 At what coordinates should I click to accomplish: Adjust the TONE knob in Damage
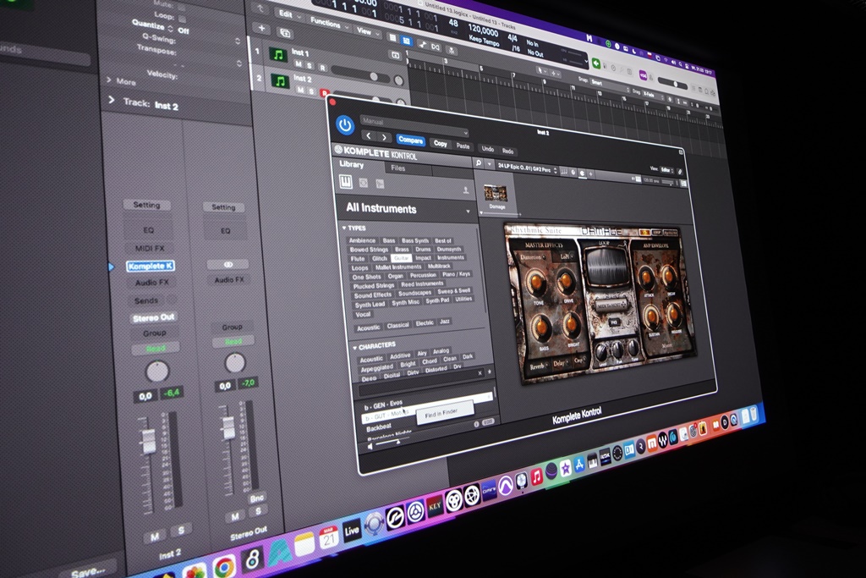537,284
